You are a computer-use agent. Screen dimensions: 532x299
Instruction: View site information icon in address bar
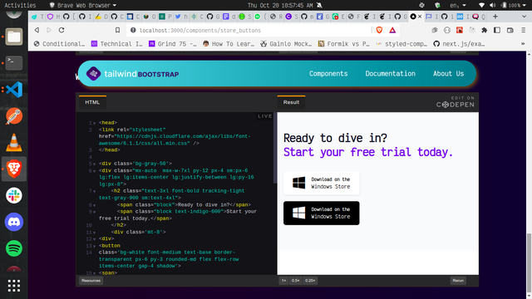[133, 30]
